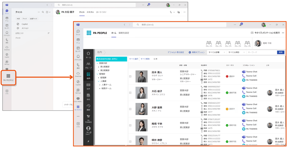Click the pin icon at the black sidebar bottom
Image resolution: width=288 pixels, height=149 pixels.
pos(88,141)
